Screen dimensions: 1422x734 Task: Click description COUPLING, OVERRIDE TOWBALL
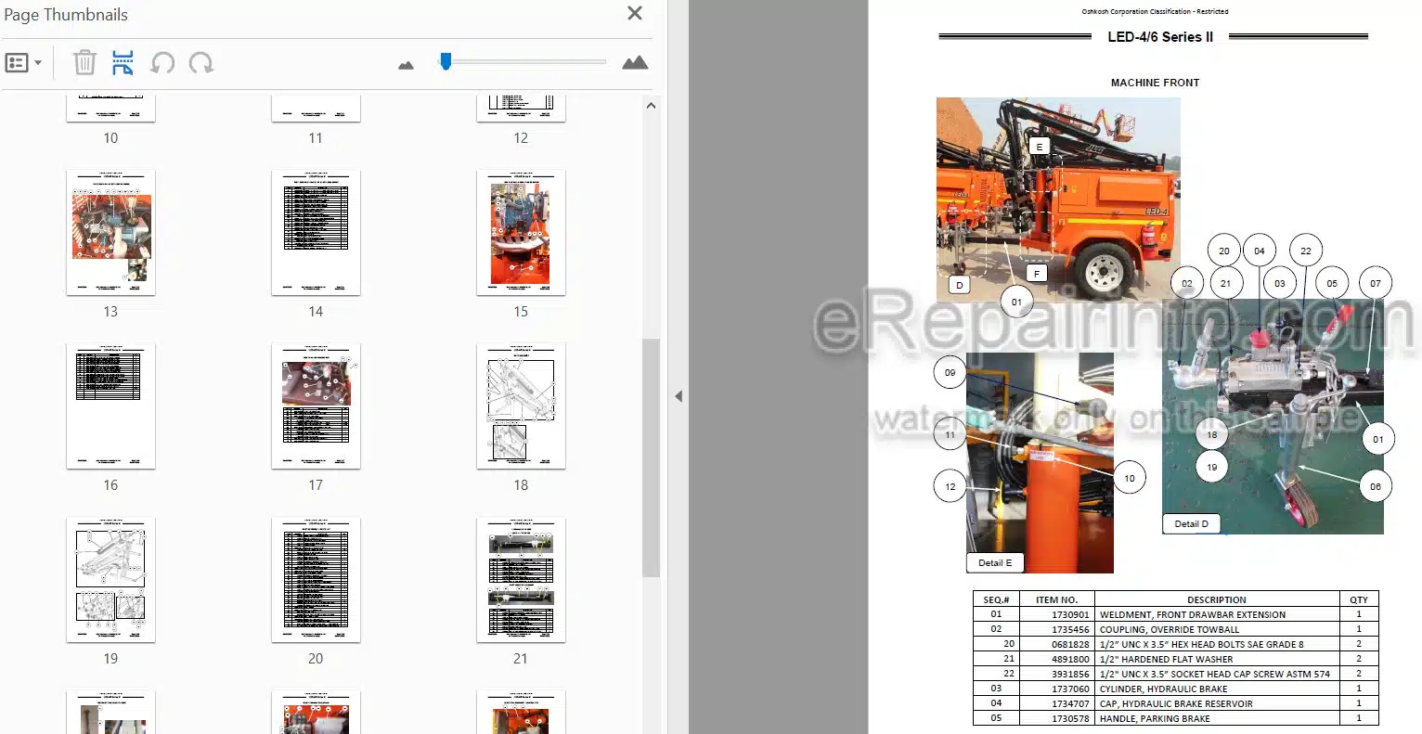pos(1169,629)
